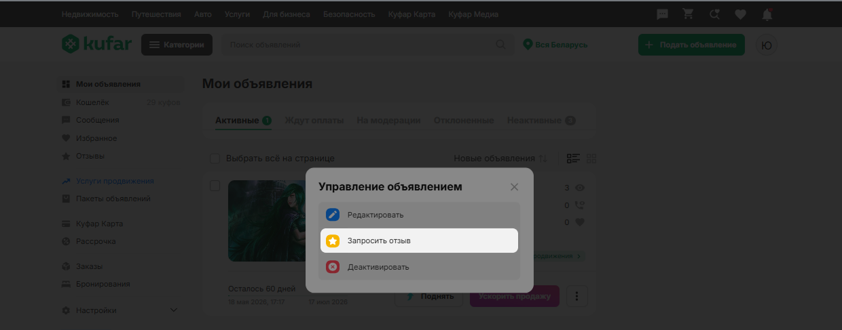
Task: Open the shopping cart icon
Action: tap(688, 14)
